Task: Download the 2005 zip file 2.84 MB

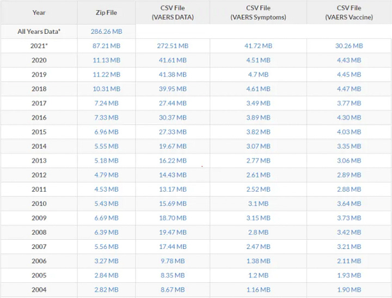Action: pos(107,275)
